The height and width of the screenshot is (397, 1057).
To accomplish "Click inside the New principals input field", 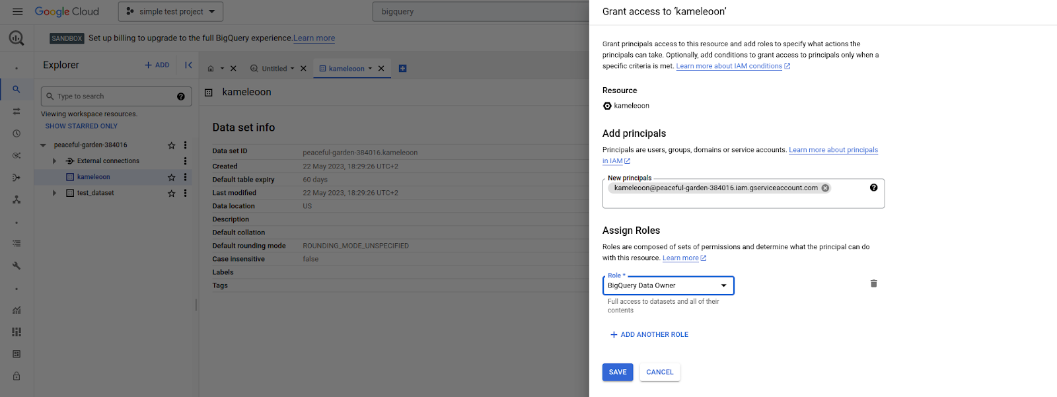I will pyautogui.click(x=743, y=194).
